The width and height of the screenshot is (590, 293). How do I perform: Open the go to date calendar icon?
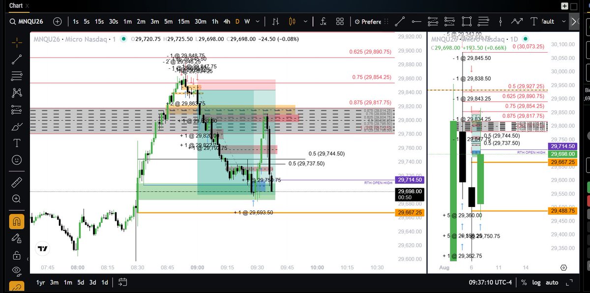click(x=123, y=282)
